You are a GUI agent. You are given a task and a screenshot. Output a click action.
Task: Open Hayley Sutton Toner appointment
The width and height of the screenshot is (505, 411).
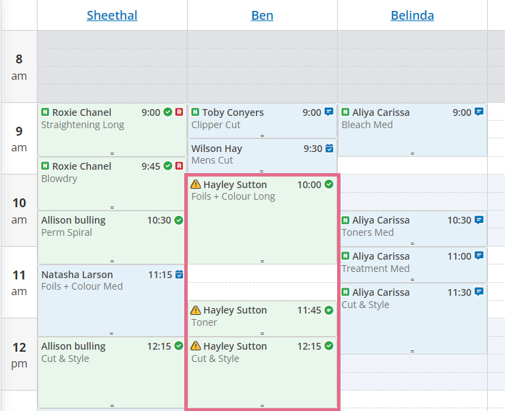coord(262,319)
